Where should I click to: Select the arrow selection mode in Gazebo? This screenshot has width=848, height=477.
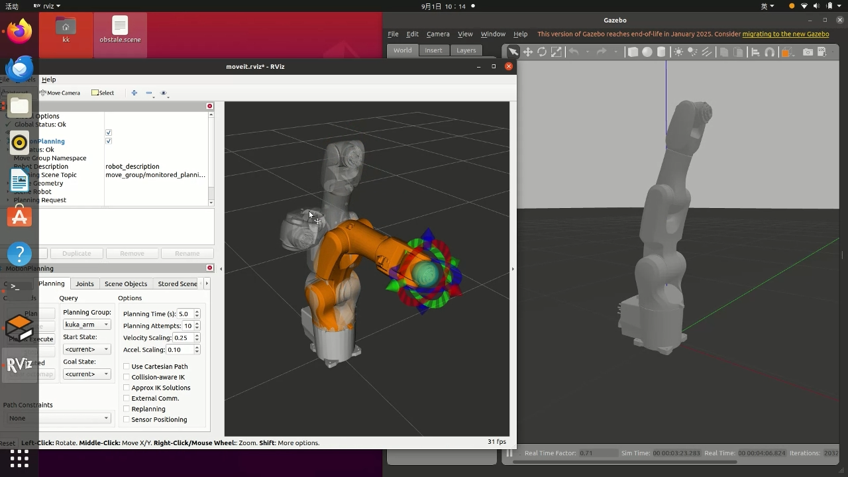click(x=513, y=52)
